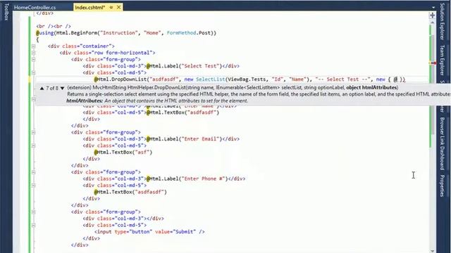Open the Solution Explorer side tab
The height and width of the screenshot is (253, 451).
pos(443,22)
